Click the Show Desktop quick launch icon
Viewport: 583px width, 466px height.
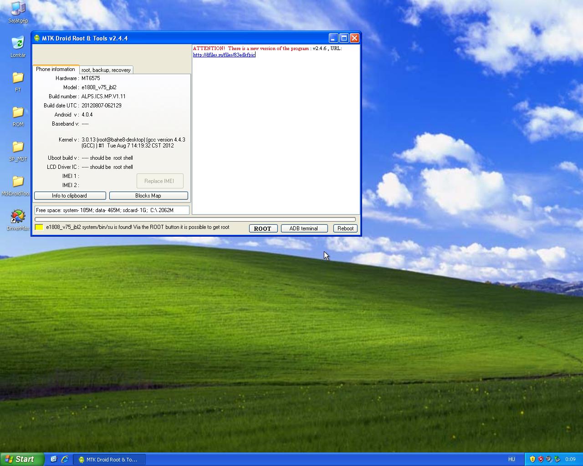click(54, 459)
